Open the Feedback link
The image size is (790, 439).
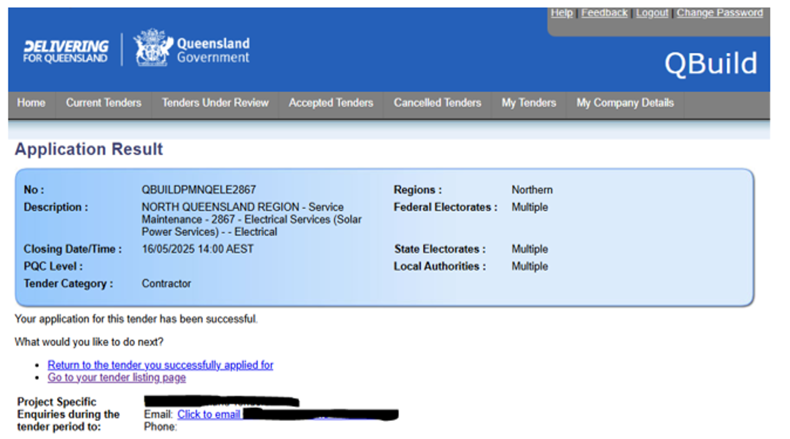604,13
